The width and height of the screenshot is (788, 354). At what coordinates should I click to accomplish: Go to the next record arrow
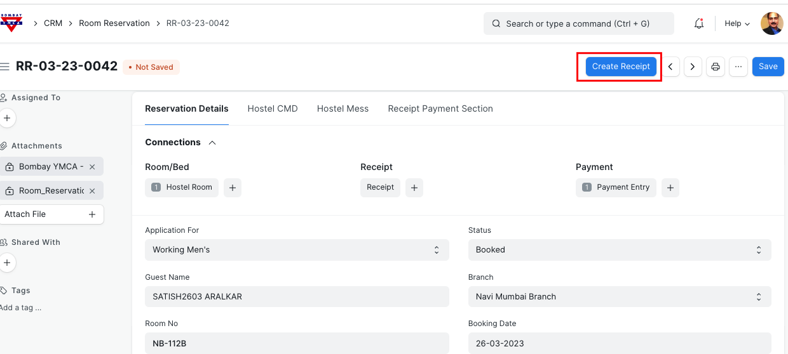(x=693, y=67)
